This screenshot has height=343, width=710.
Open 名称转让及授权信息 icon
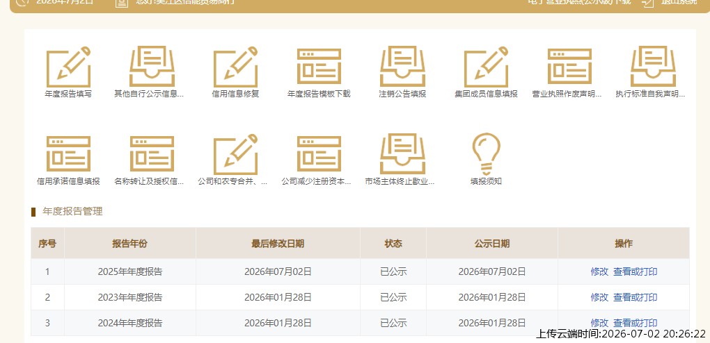(x=152, y=153)
